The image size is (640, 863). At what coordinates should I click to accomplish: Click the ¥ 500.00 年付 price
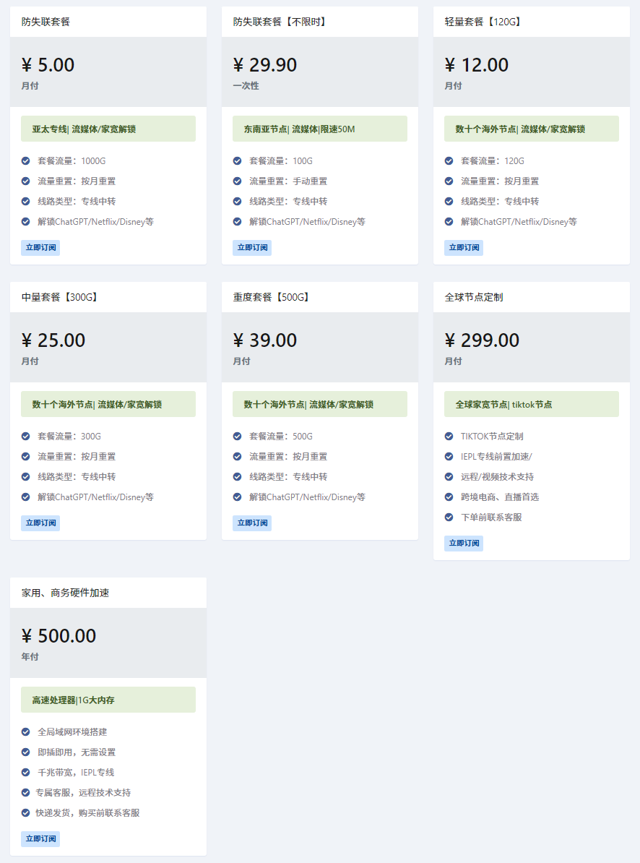coord(59,643)
